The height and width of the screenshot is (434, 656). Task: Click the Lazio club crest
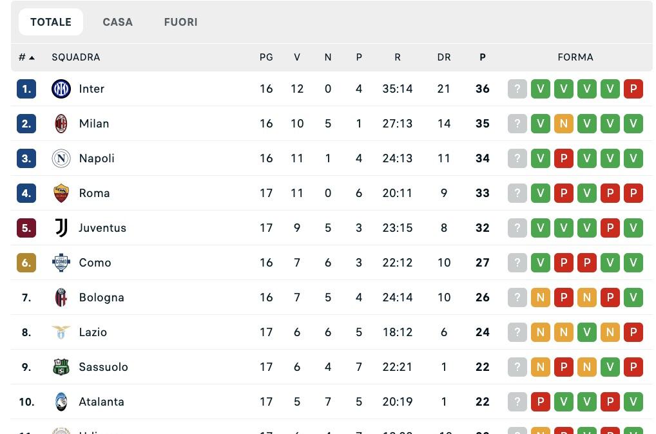pyautogui.click(x=61, y=332)
